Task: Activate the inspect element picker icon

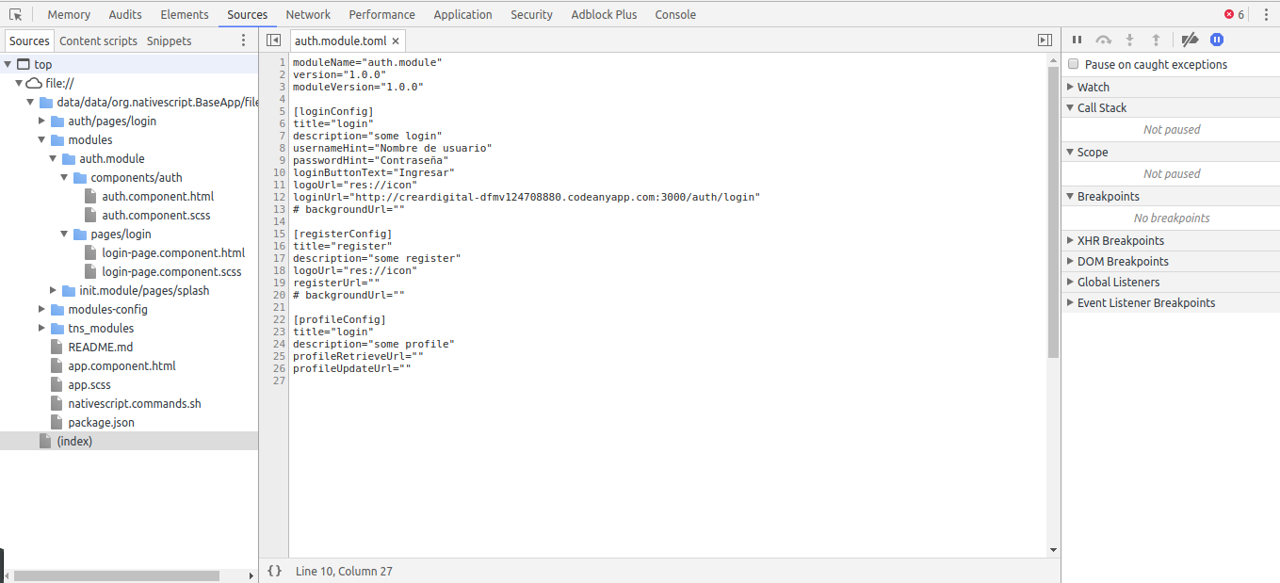Action: click(x=15, y=14)
